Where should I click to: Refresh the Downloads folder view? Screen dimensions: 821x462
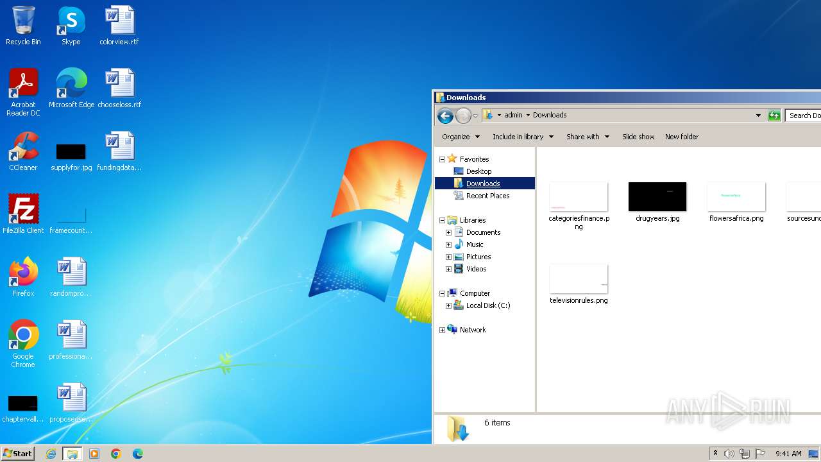tap(774, 116)
